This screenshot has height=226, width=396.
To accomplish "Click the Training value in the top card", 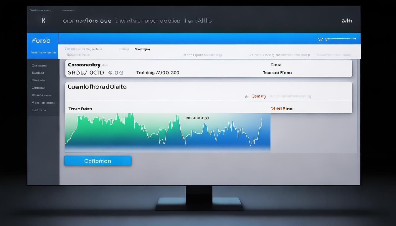I will click(x=158, y=73).
